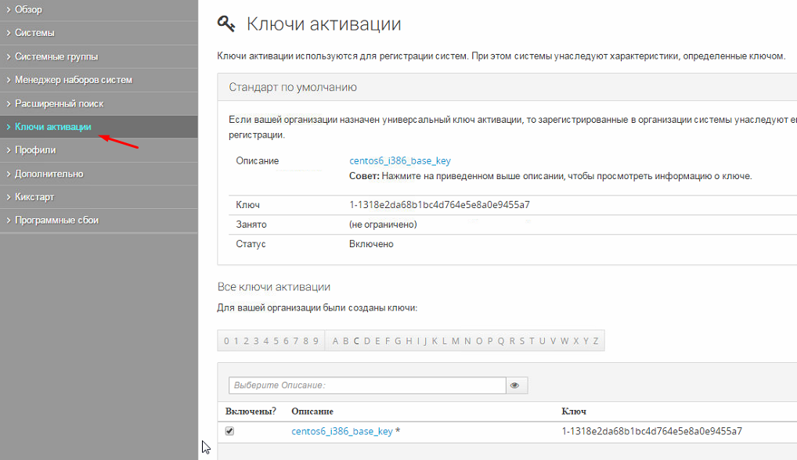Image resolution: width=797 pixels, height=460 pixels.
Task: Open centos6_i386_base_key link in default section
Action: 399,161
